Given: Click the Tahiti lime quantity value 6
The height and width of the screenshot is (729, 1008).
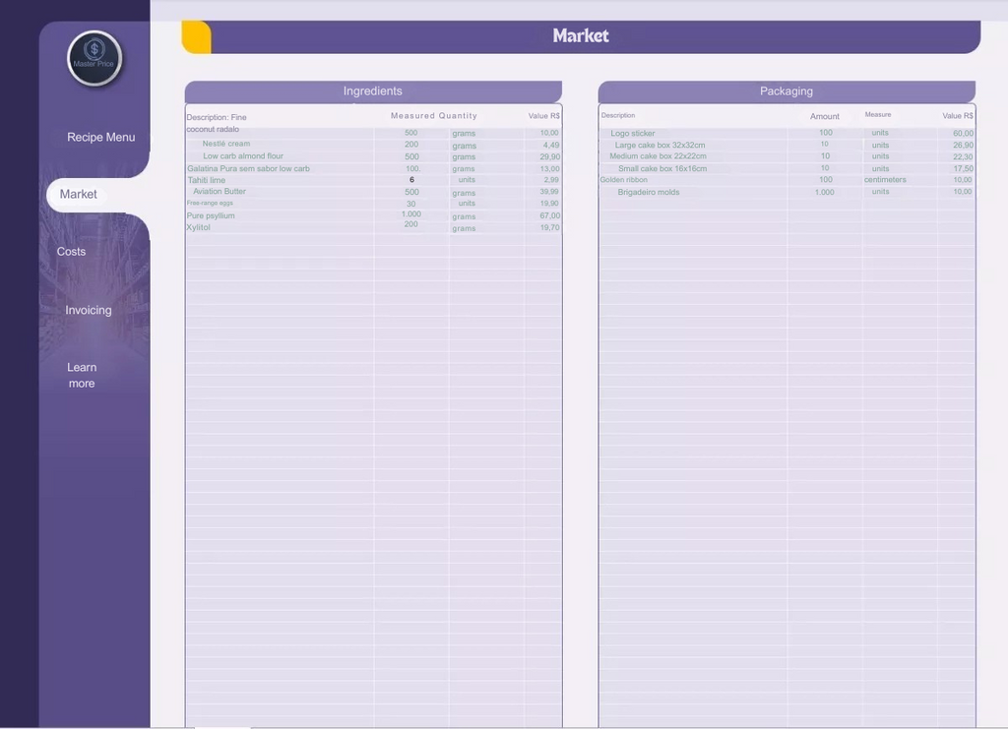Looking at the screenshot, I should coord(411,180).
